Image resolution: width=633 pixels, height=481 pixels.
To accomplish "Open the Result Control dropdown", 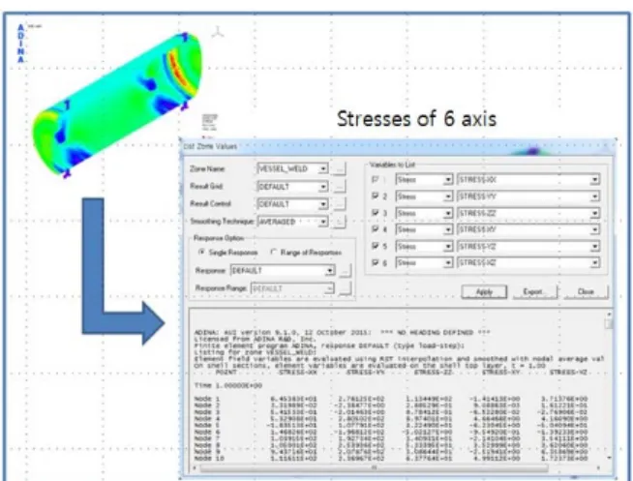I will 292,204.
